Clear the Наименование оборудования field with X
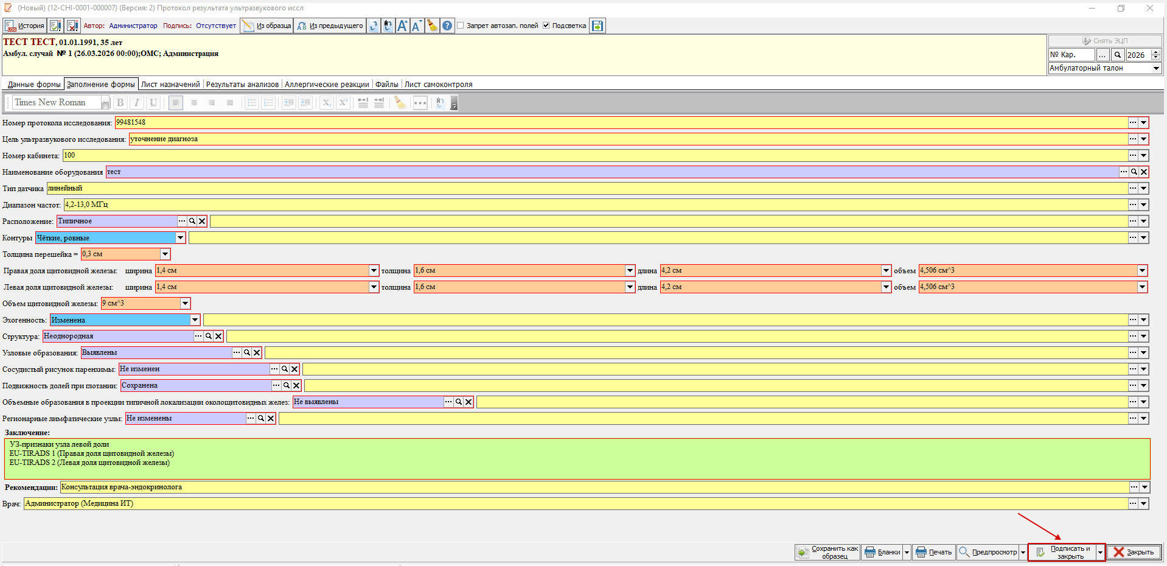 1144,172
